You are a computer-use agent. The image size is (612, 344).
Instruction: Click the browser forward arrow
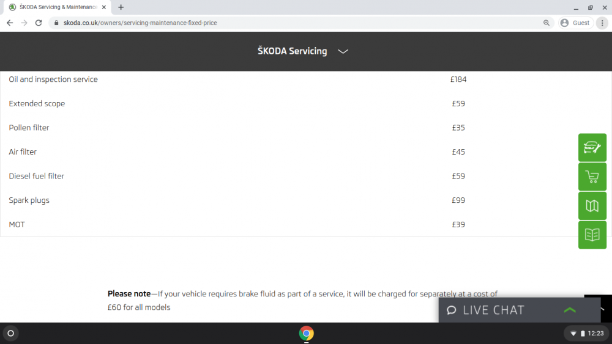coord(24,23)
